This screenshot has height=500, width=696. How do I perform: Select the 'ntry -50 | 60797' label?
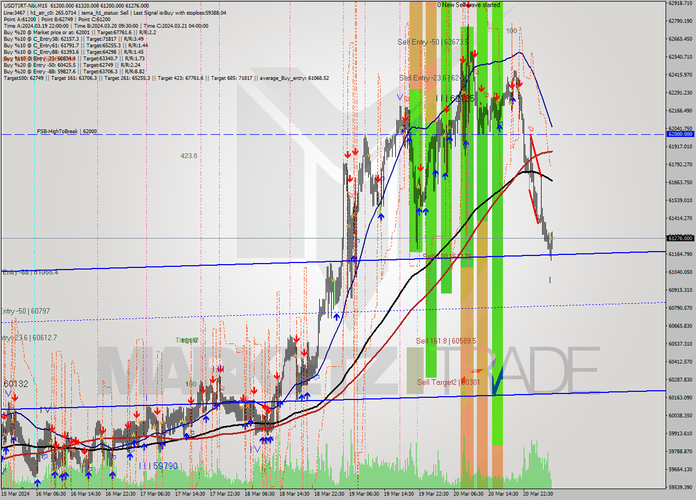click(25, 311)
